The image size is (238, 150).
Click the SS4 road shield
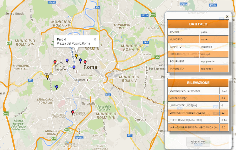pos(97,7)
